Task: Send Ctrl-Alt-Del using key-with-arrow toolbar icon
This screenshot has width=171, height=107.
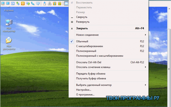Action: [44, 3]
